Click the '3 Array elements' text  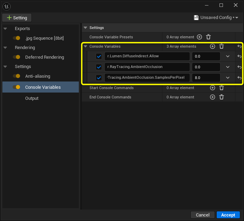tap(181, 46)
